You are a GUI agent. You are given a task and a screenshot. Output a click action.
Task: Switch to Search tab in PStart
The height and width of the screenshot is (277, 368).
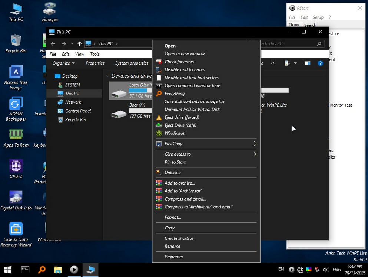tap(310, 25)
